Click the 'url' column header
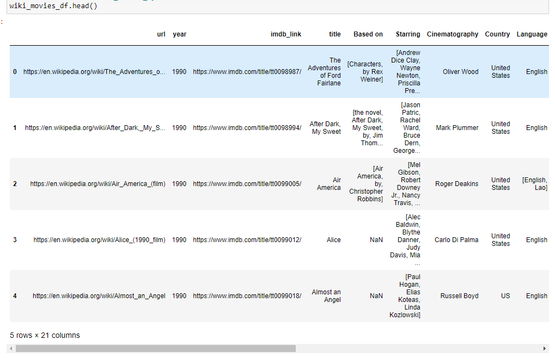This screenshot has width=555, height=358. 161,34
